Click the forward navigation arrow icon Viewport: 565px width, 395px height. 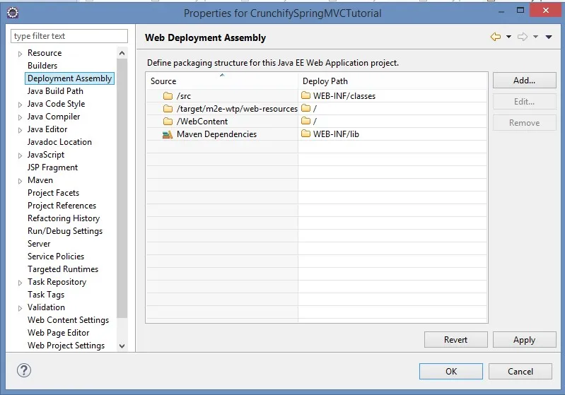(x=523, y=37)
